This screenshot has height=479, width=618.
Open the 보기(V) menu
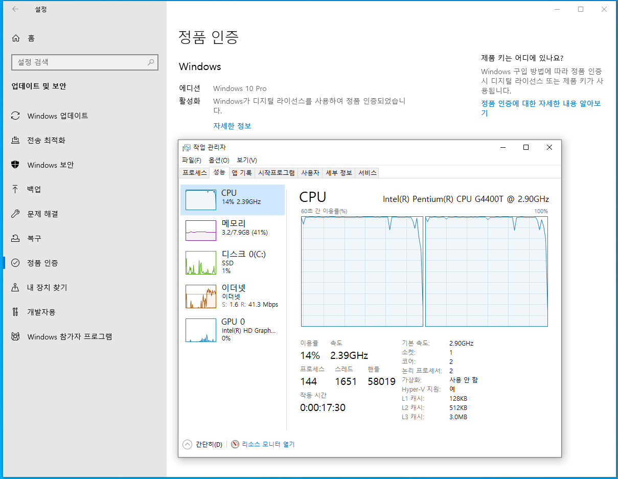(247, 160)
